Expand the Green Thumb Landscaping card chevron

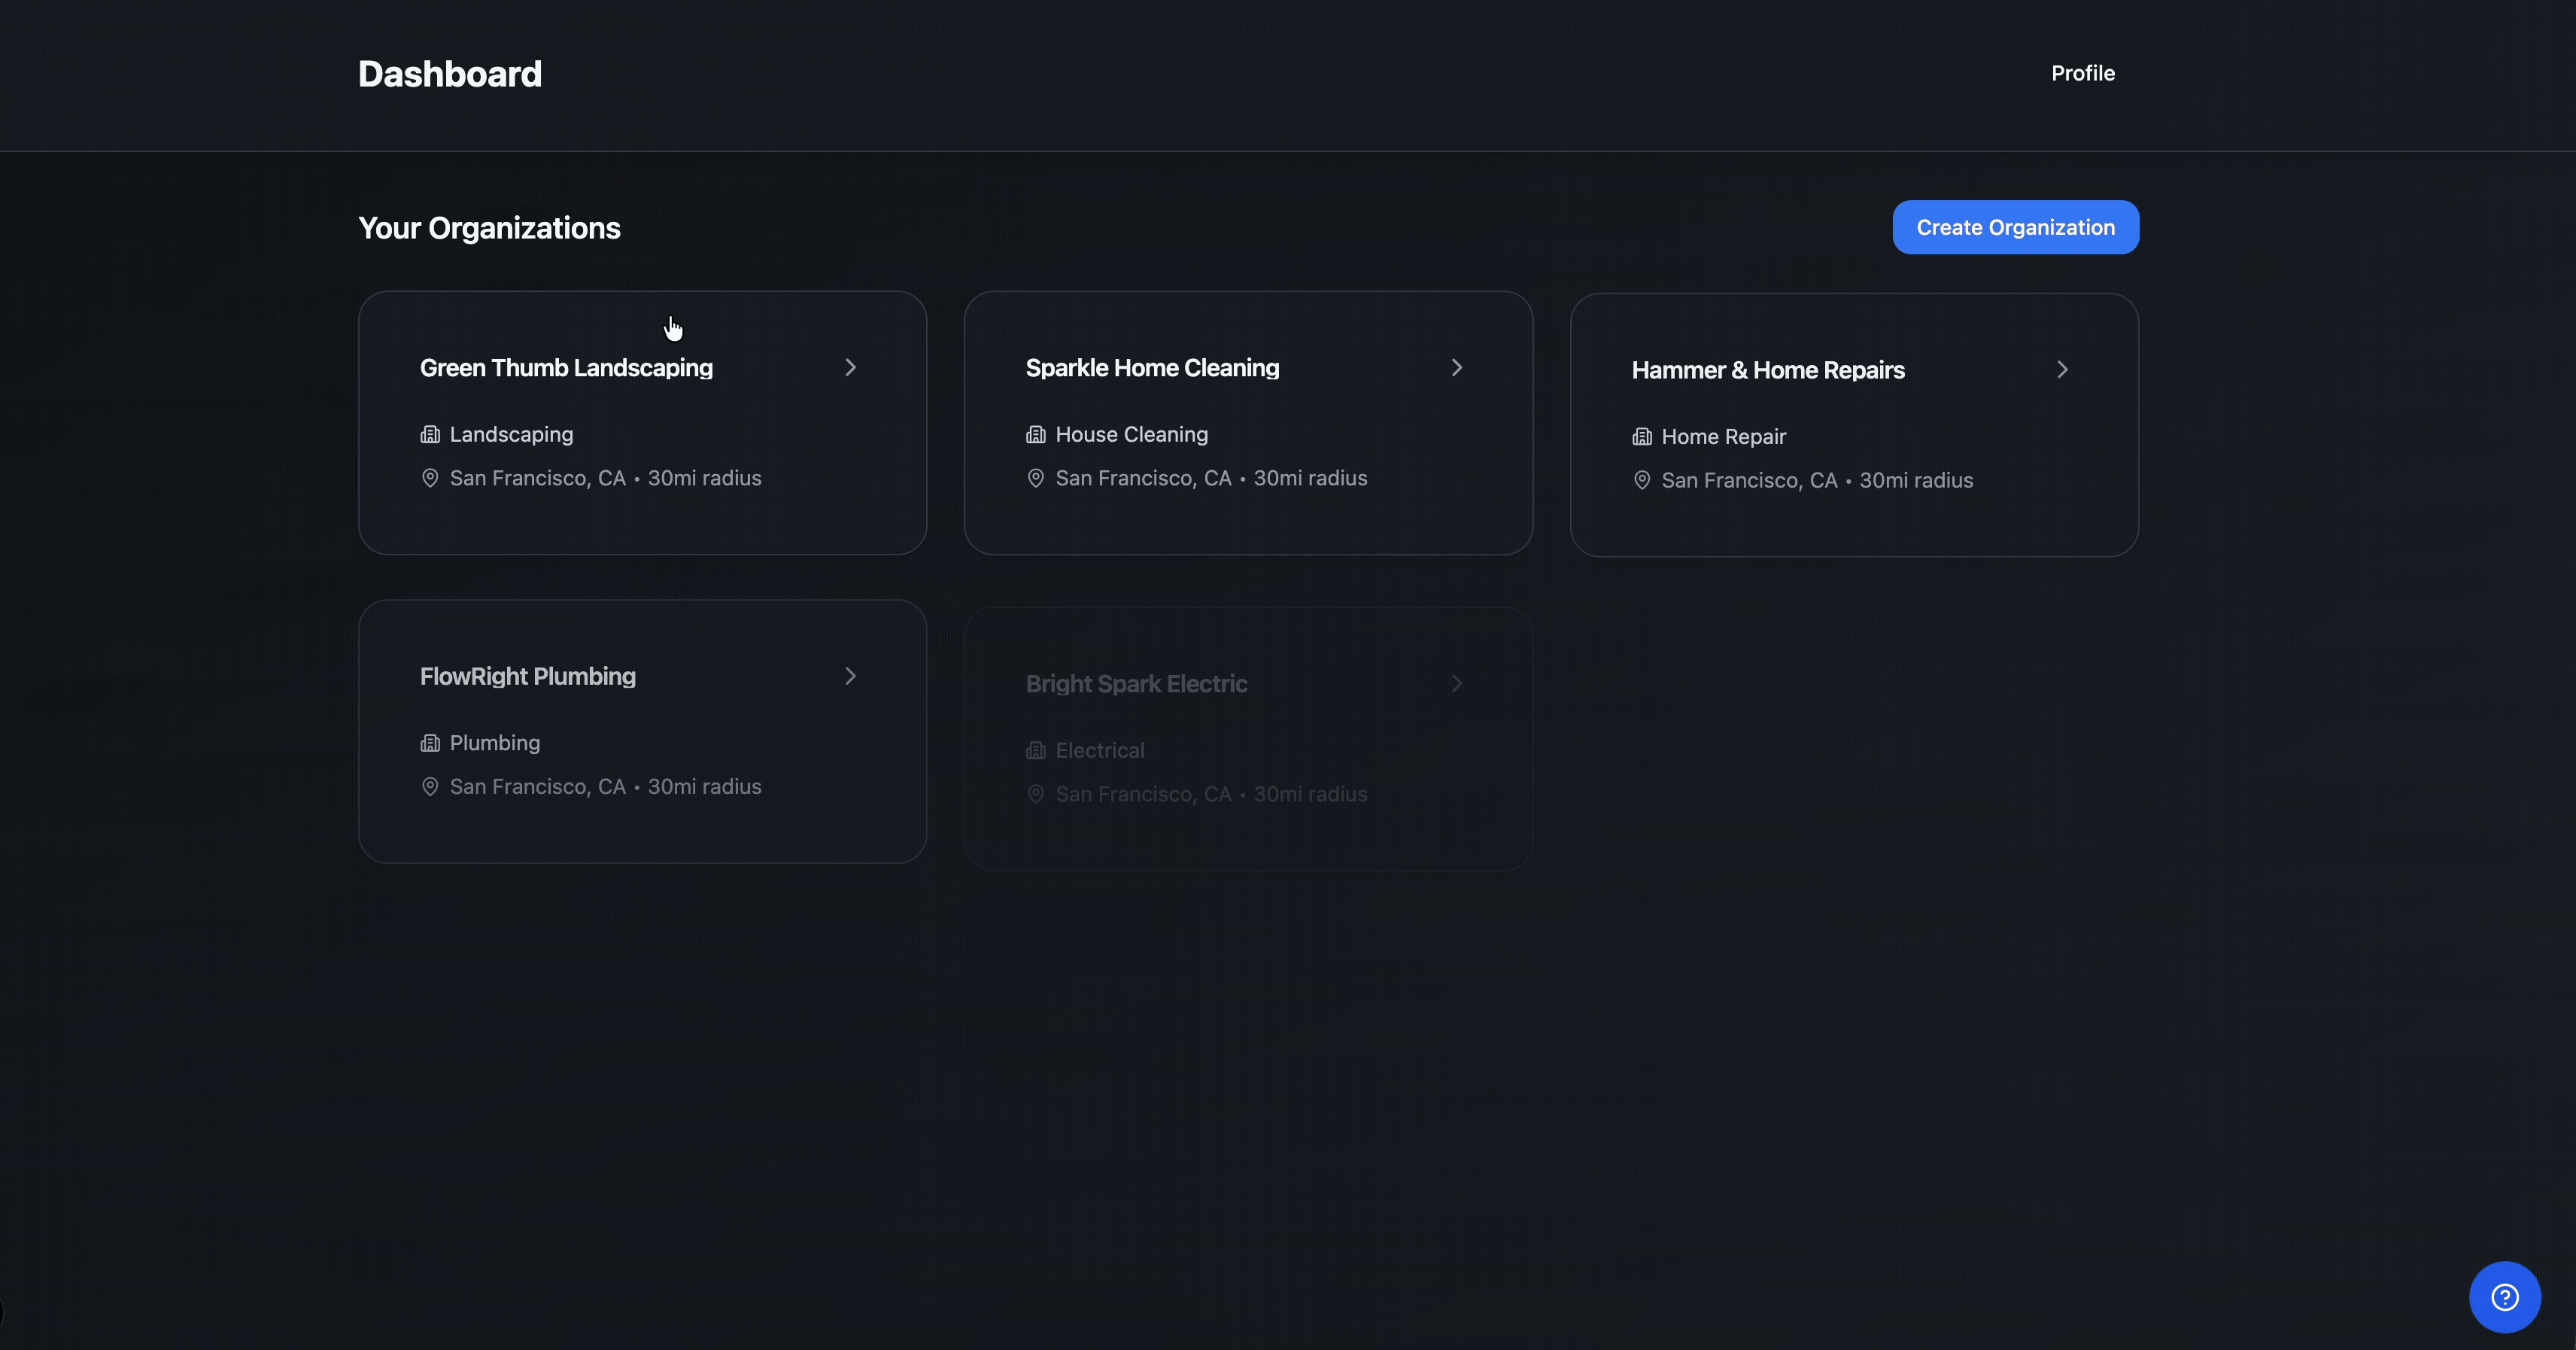click(851, 367)
